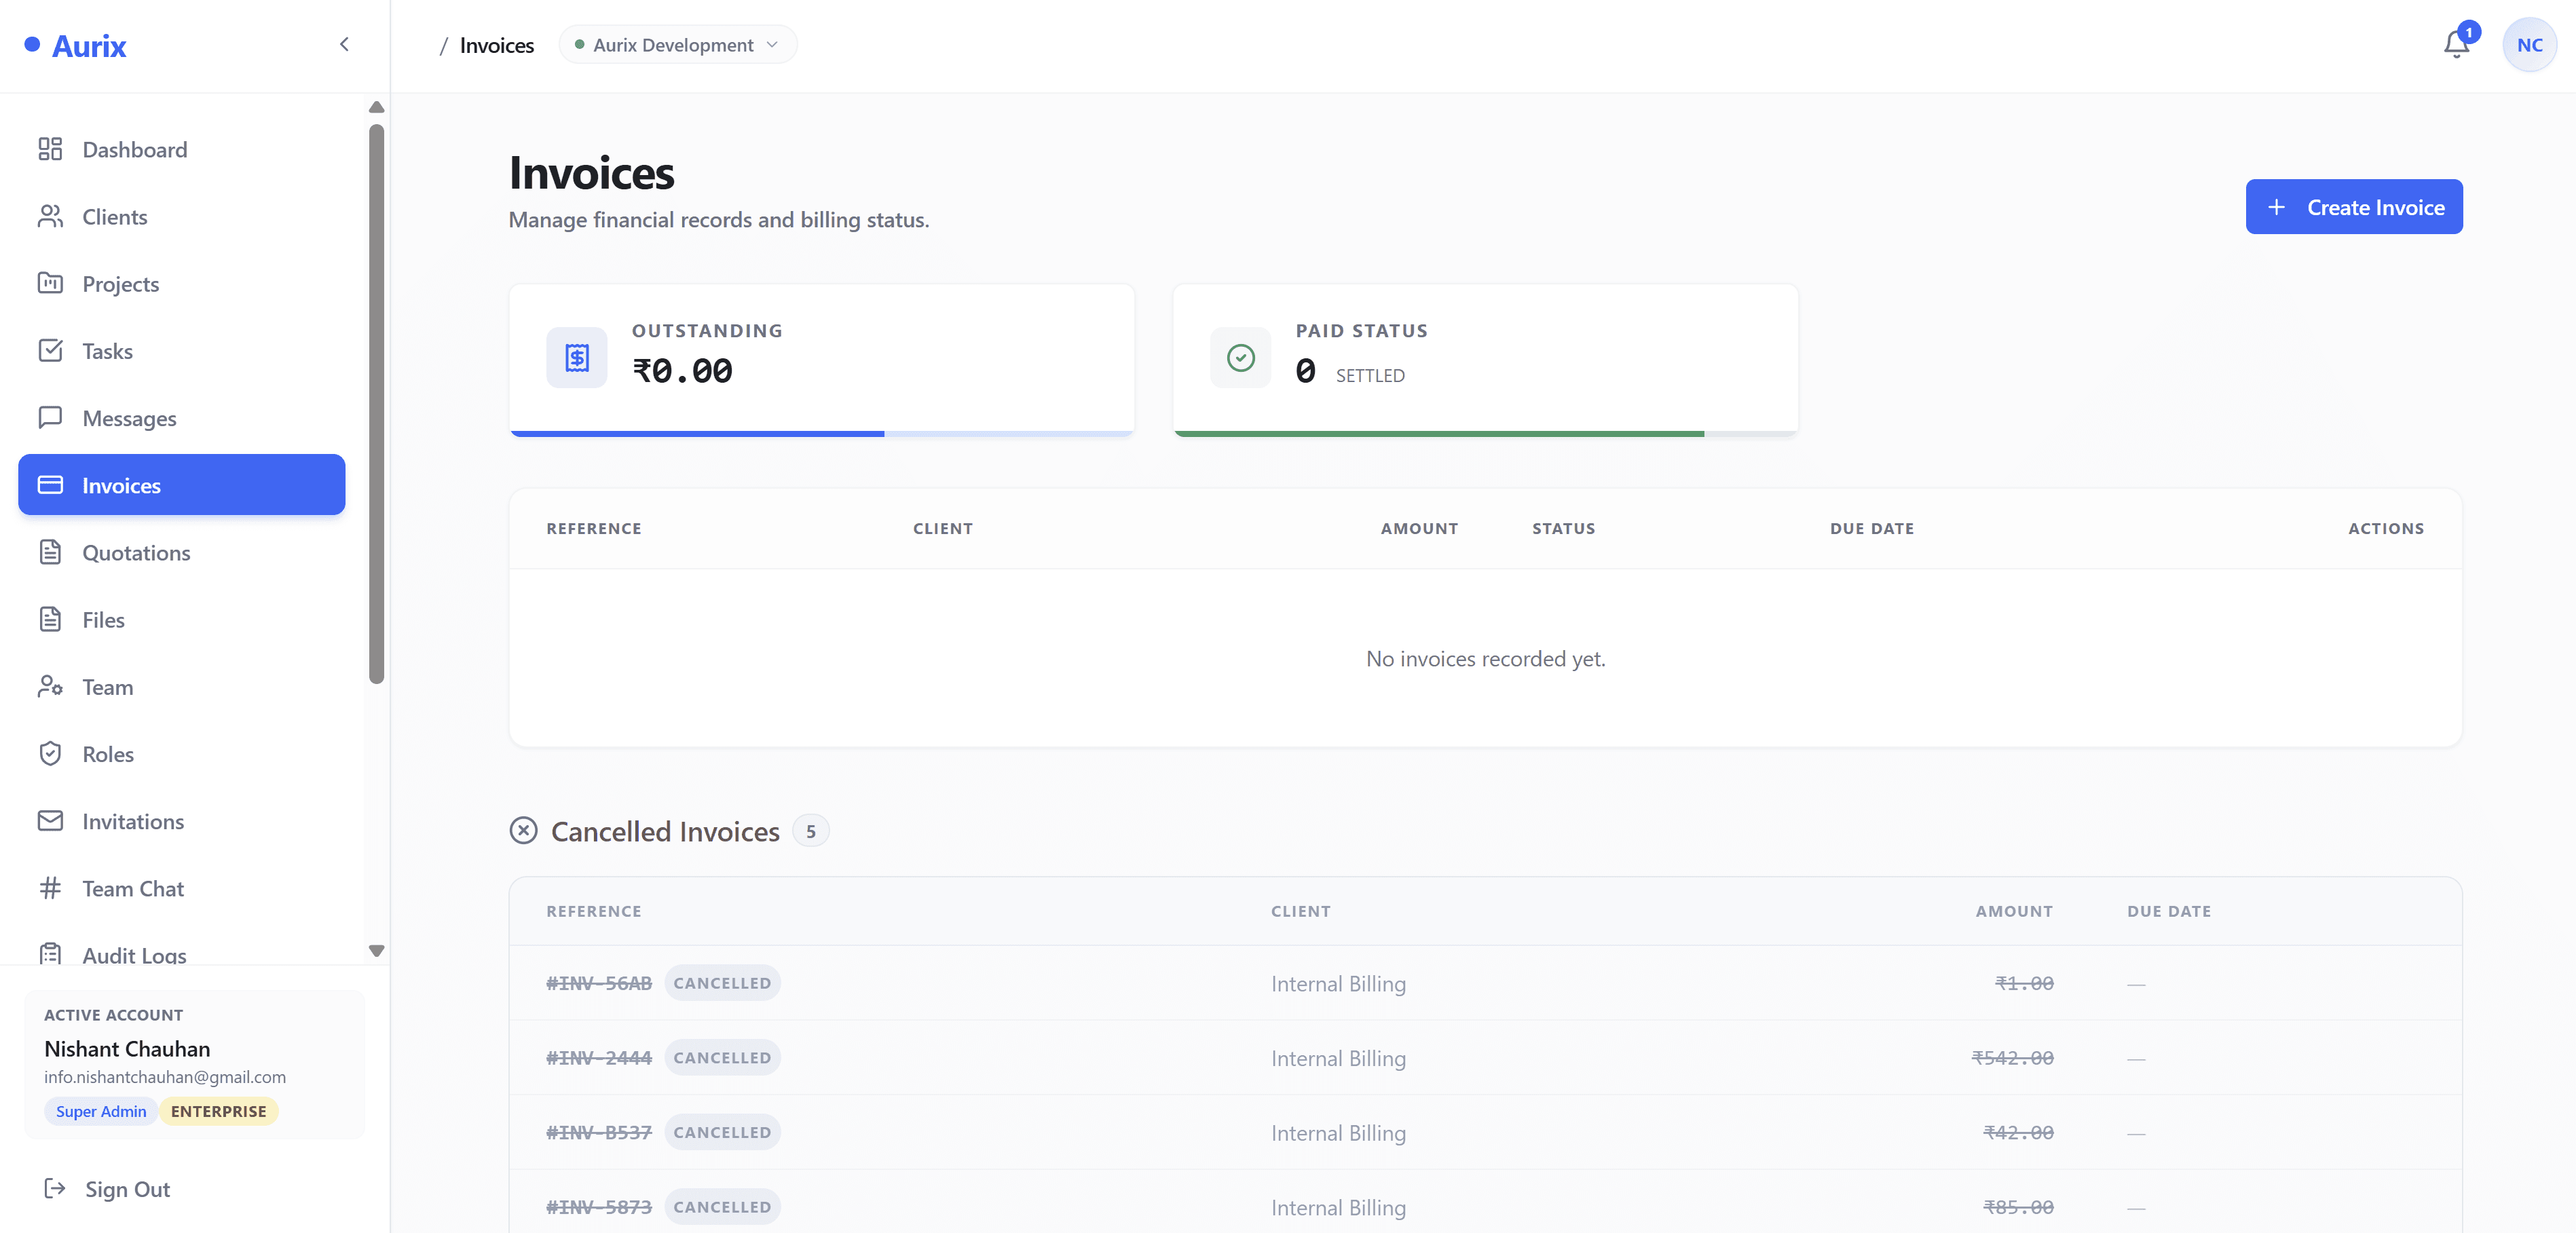Open Messages in the sidebar

pyautogui.click(x=182, y=417)
